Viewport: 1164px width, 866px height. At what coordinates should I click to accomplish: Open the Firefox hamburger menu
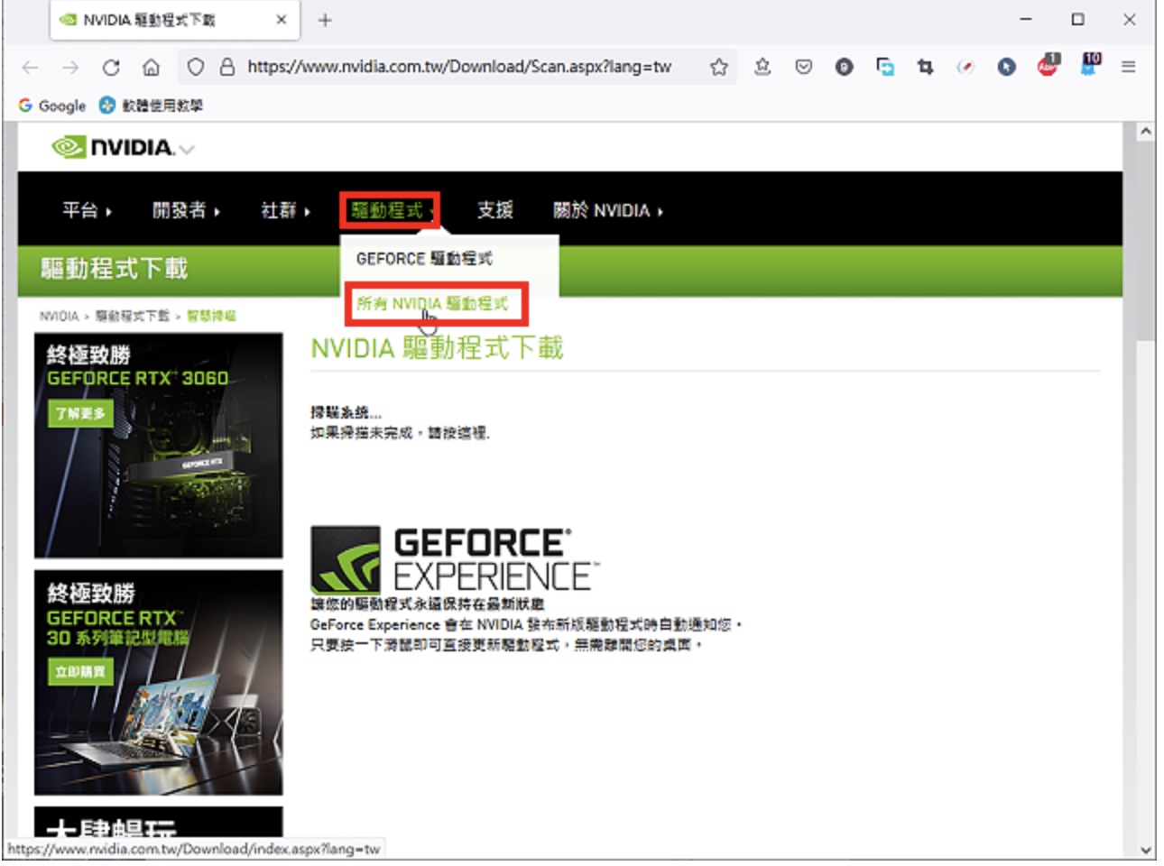tap(1128, 67)
